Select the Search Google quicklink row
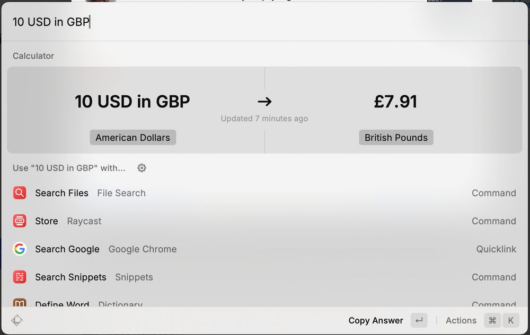The height and width of the screenshot is (335, 530). 264,249
